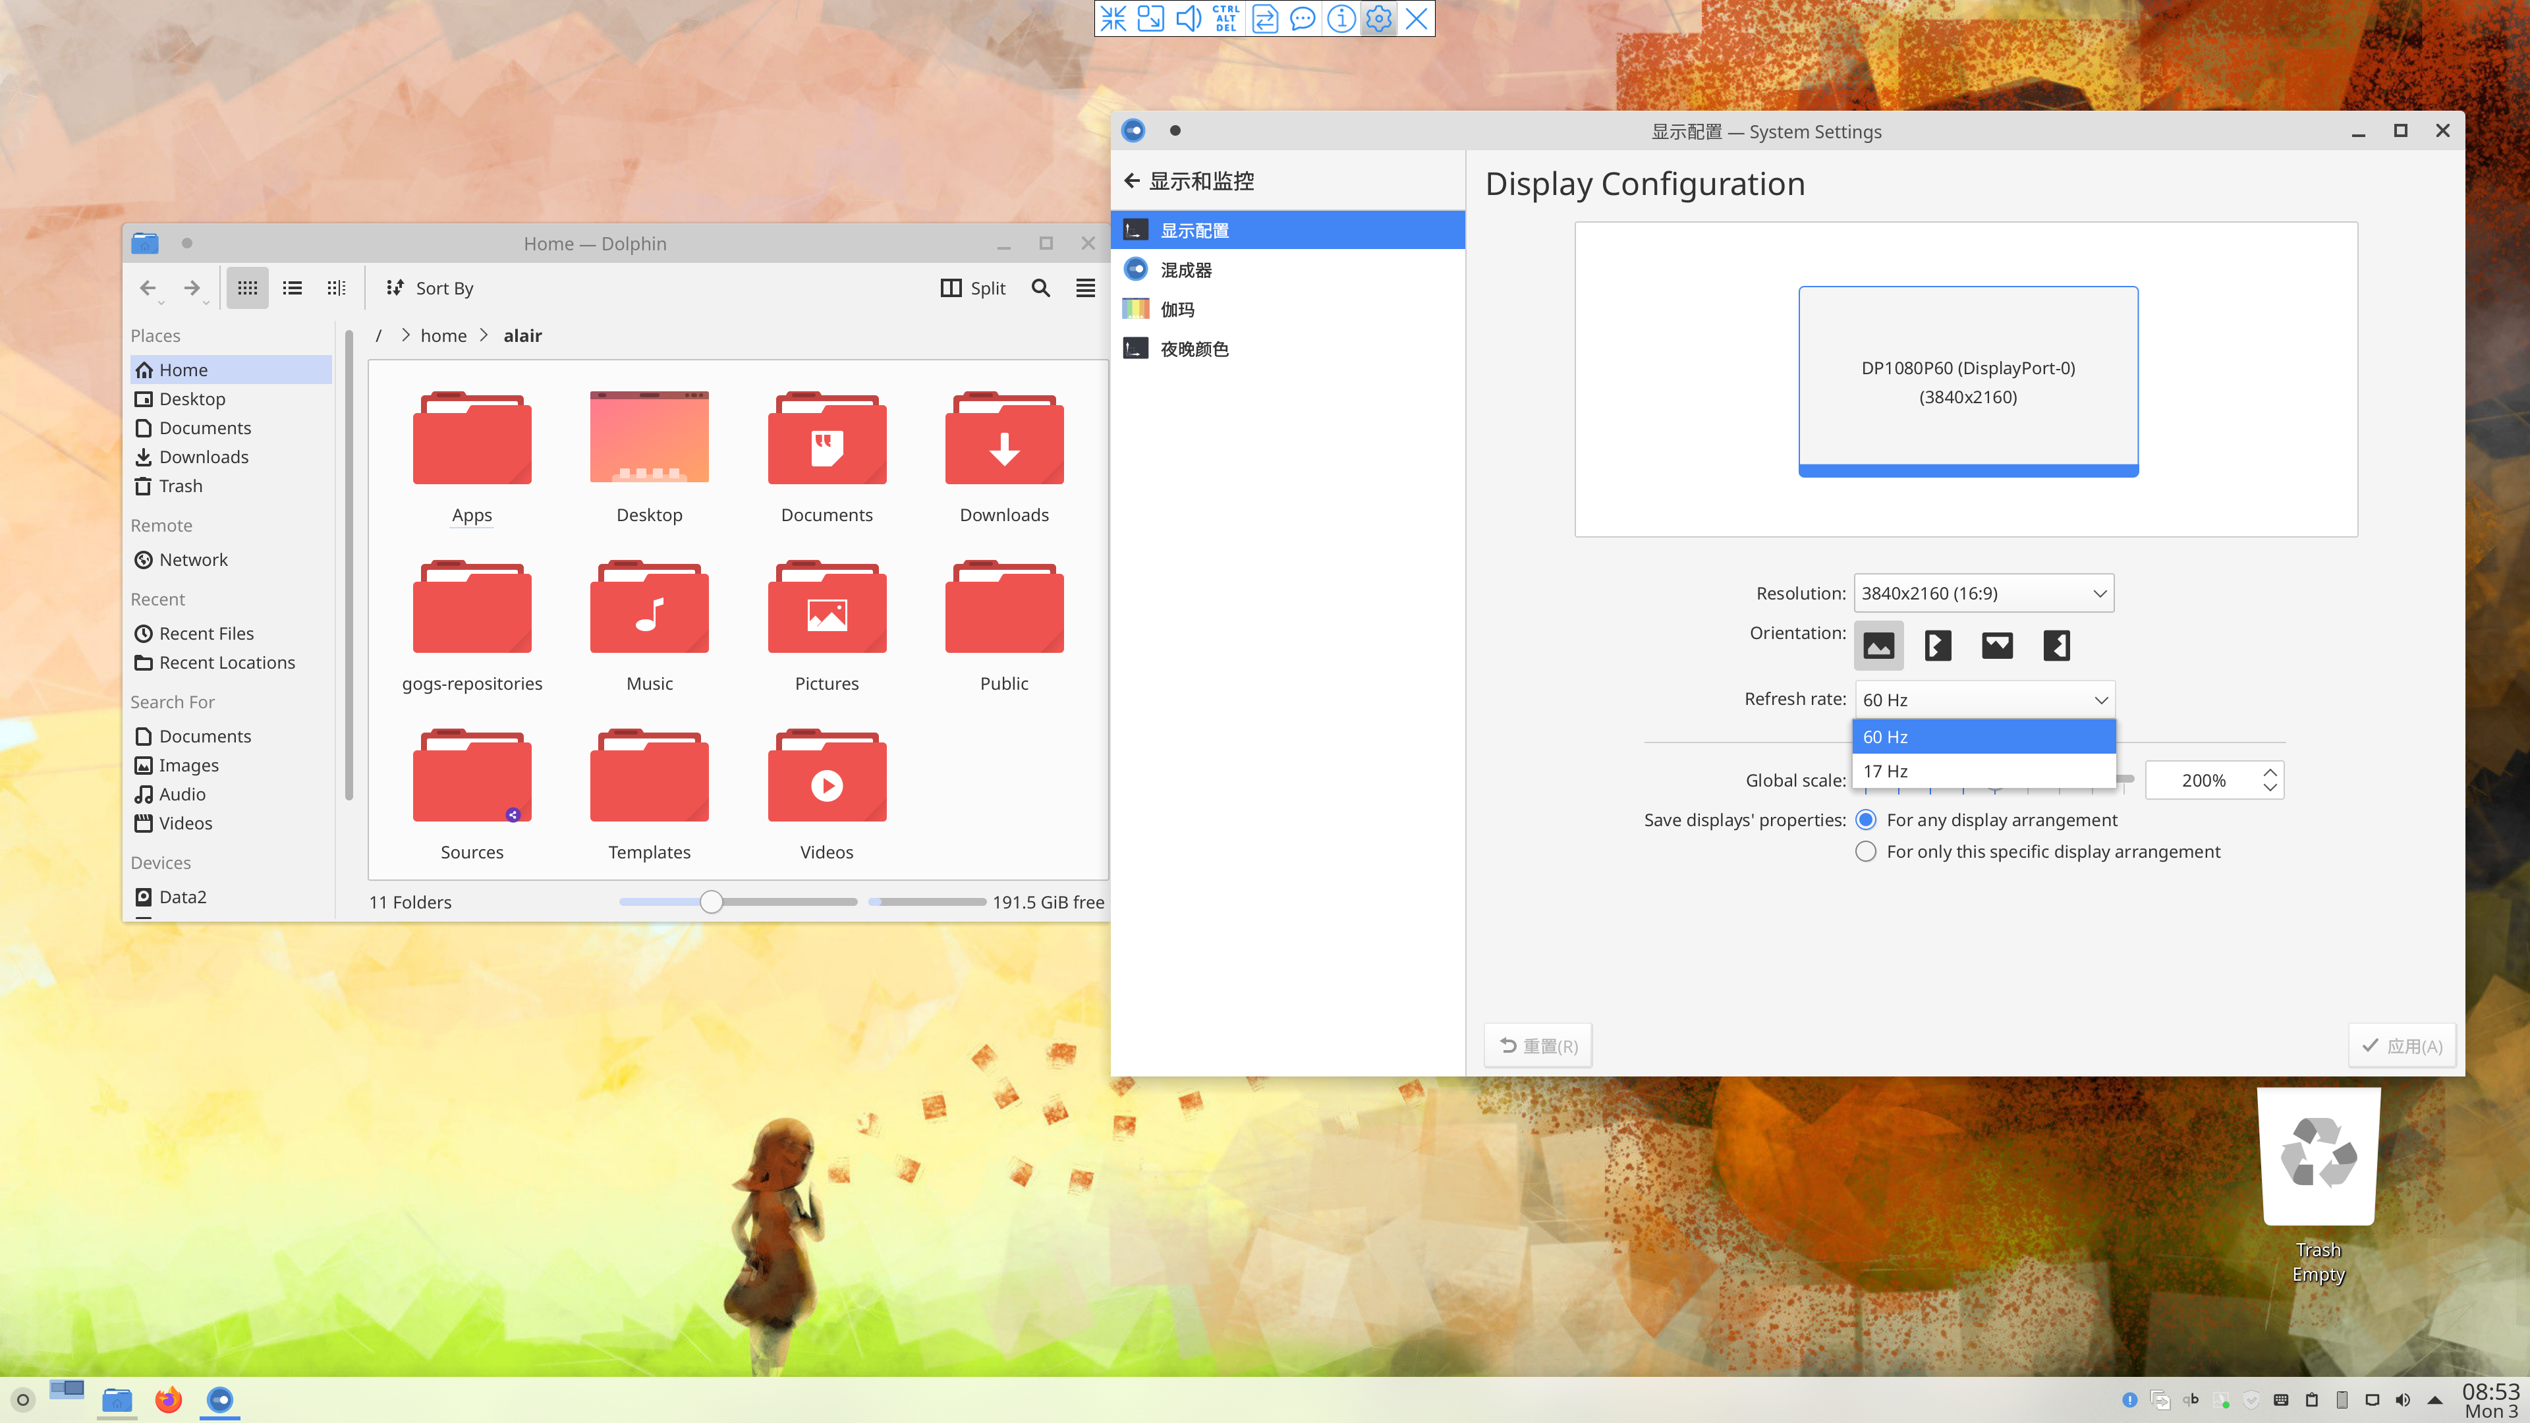
Task: Click Split view button in Dolphin
Action: (973, 288)
